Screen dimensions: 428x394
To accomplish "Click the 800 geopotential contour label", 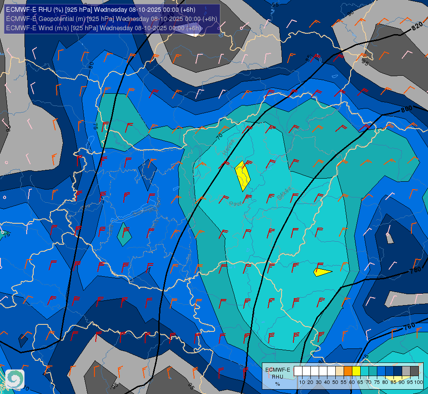I will point(407,109).
